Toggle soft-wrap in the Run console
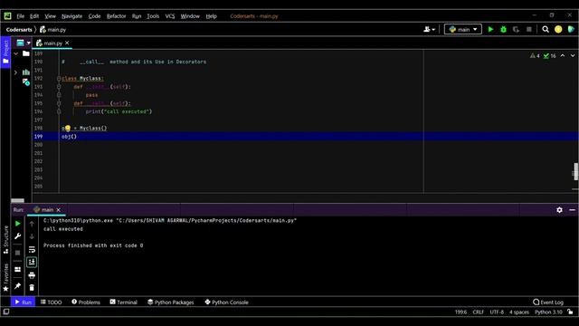Image resolution: width=579 pixels, height=326 pixels. point(32,250)
